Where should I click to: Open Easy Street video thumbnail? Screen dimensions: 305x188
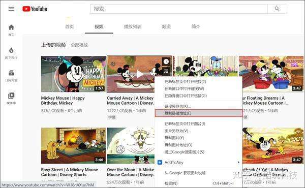pyautogui.click(x=73, y=146)
